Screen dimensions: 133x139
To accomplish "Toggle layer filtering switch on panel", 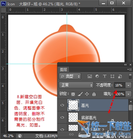I will tap(130, 76).
